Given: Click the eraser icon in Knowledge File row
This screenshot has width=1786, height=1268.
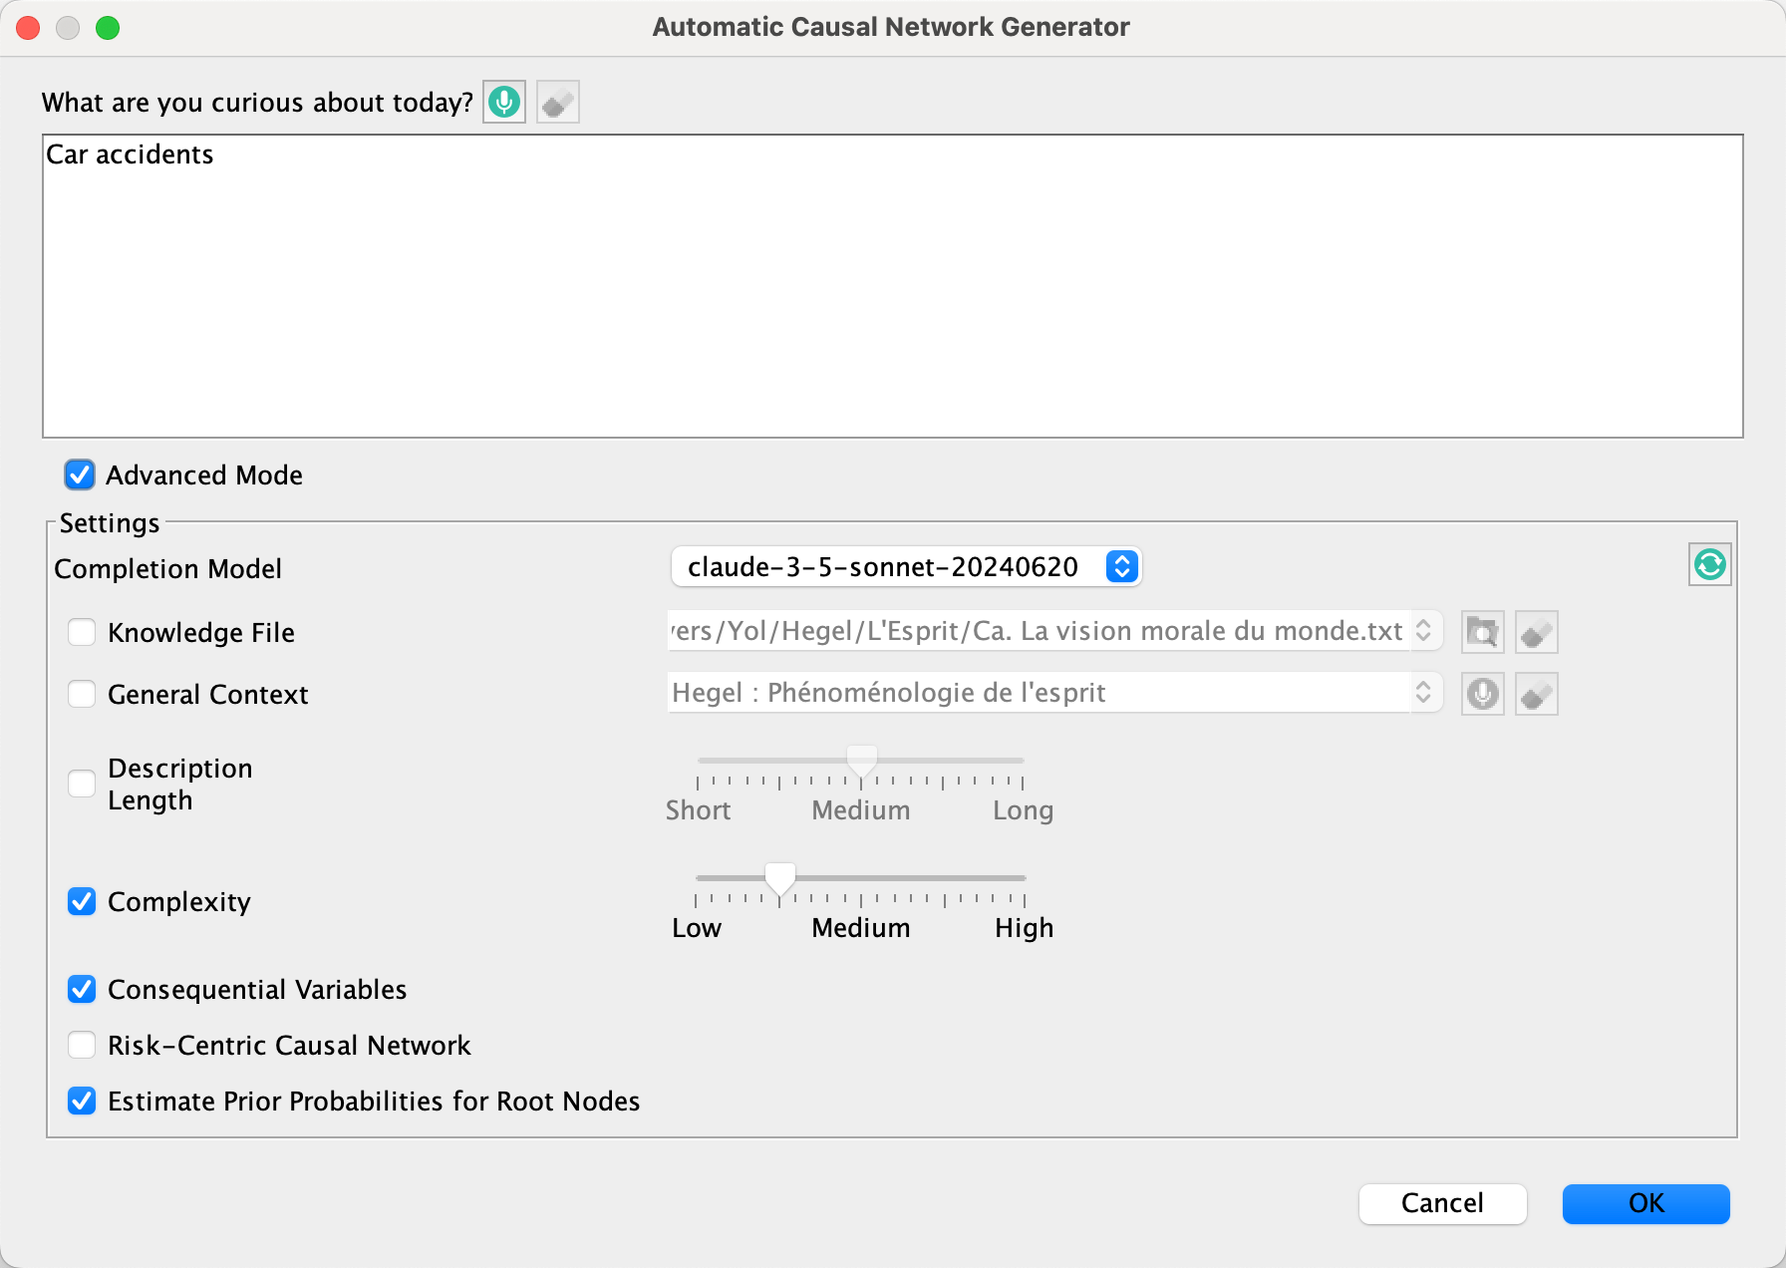Looking at the screenshot, I should pyautogui.click(x=1537, y=632).
